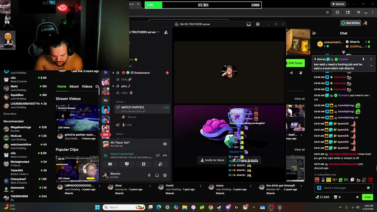Turn on camera in Discord voice panel
This screenshot has width=377, height=212.
[x=110, y=164]
